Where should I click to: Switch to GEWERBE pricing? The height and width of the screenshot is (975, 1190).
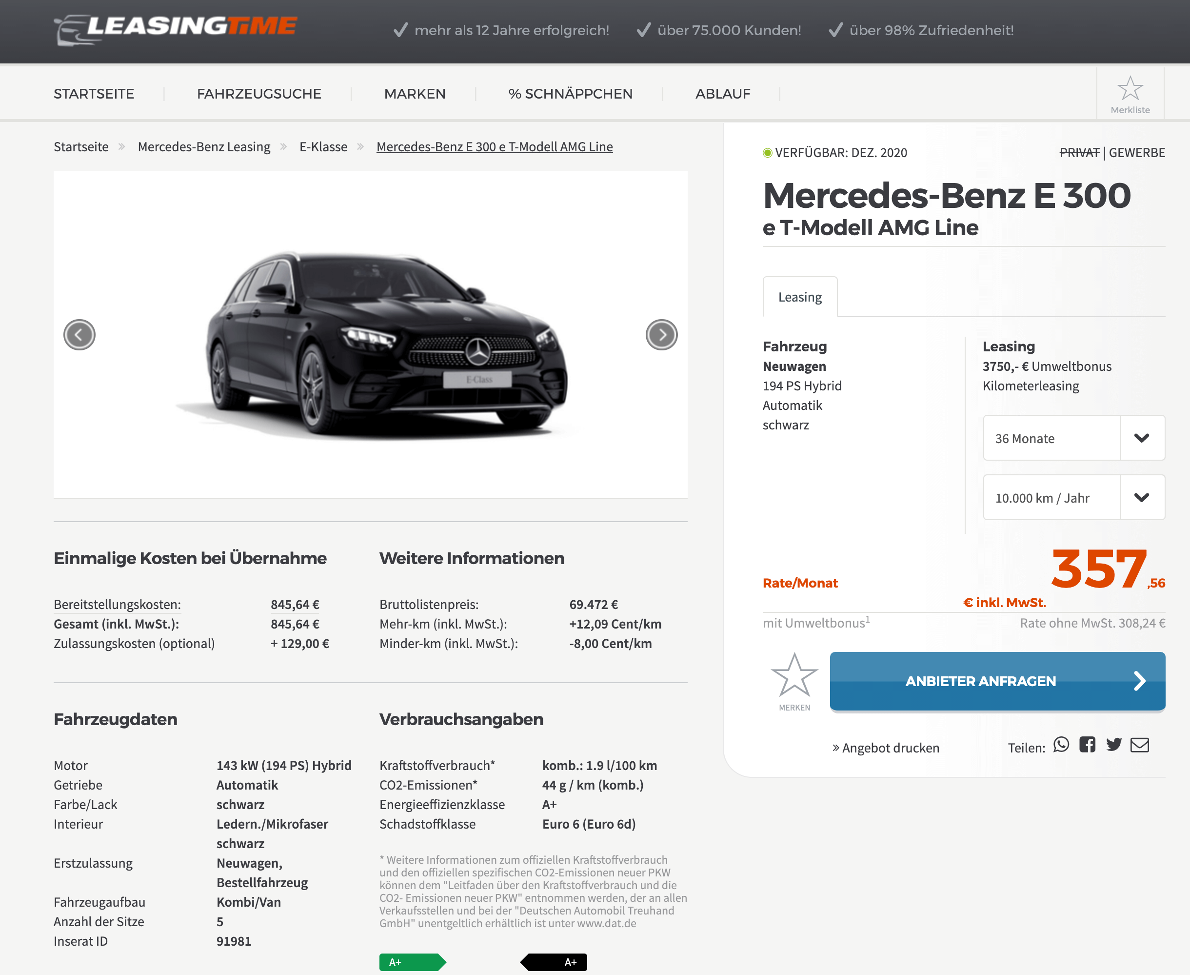pyautogui.click(x=1137, y=153)
